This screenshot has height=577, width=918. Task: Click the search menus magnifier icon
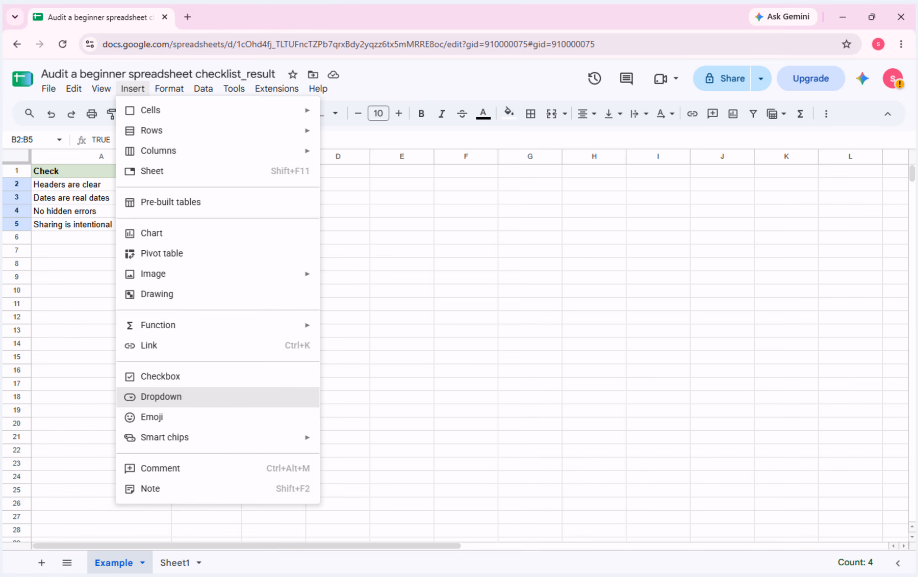click(30, 114)
